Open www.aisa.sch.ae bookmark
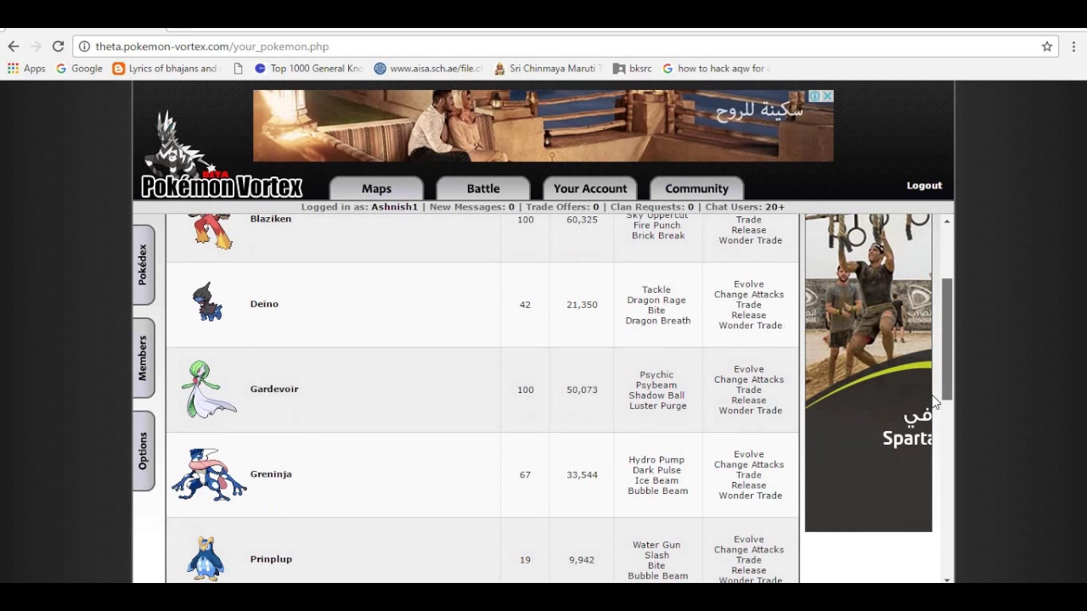 click(428, 69)
